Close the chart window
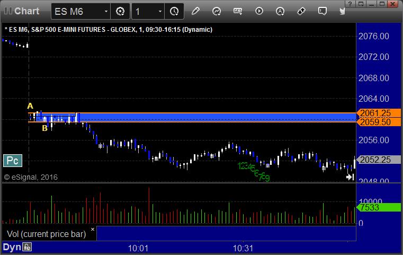The height and width of the screenshot is (255, 403). tap(393, 4)
